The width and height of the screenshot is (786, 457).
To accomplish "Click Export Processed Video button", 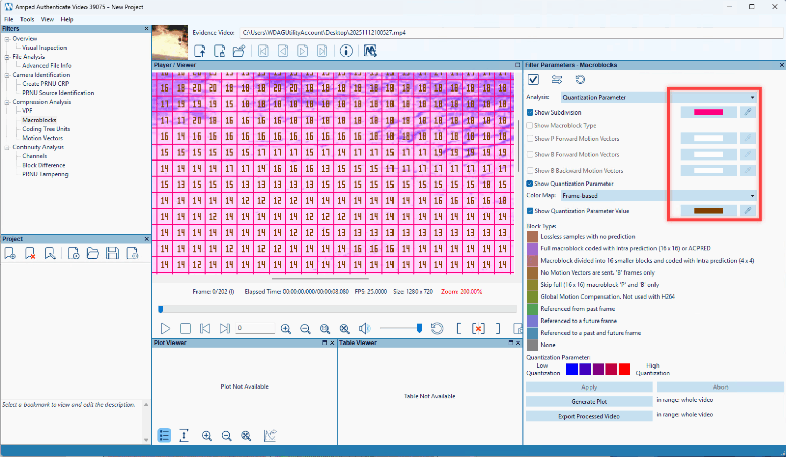I will point(589,416).
